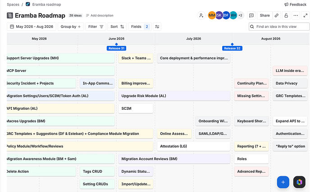
Task: Open view settings sliders icon
Action: [157, 27]
